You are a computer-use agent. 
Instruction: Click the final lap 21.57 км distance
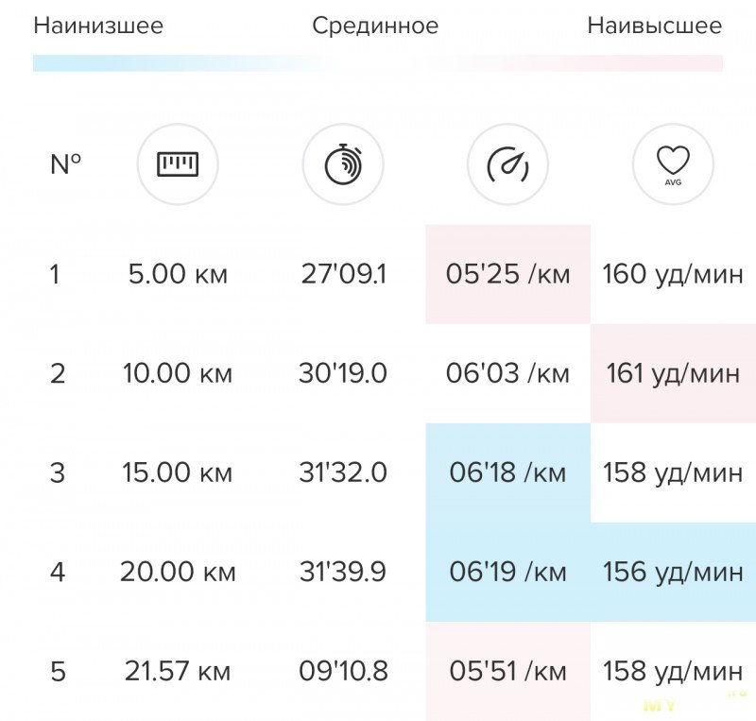click(178, 671)
